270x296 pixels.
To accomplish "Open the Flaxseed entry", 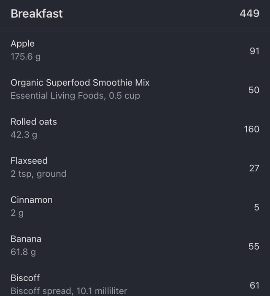I will [29, 161].
